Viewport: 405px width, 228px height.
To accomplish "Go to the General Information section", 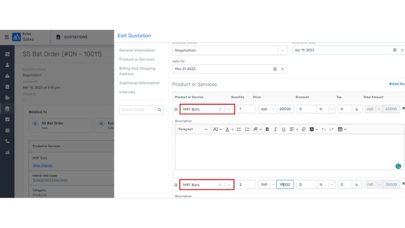I will [137, 50].
